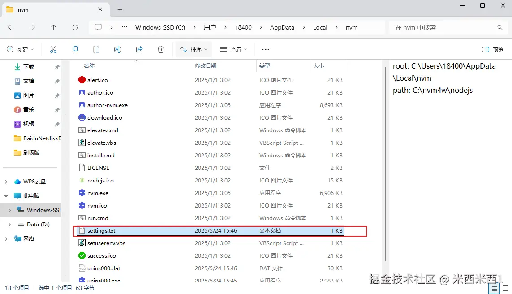Image resolution: width=512 pixels, height=294 pixels.
Task: Expand chevron after AppData in path
Action: pyautogui.click(x=304, y=27)
